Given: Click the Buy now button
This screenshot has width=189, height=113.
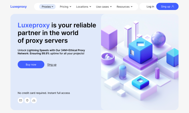Looking at the screenshot, I should pos(31,64).
